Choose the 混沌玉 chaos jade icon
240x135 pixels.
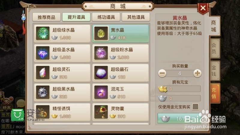pyautogui.click(x=101, y=92)
